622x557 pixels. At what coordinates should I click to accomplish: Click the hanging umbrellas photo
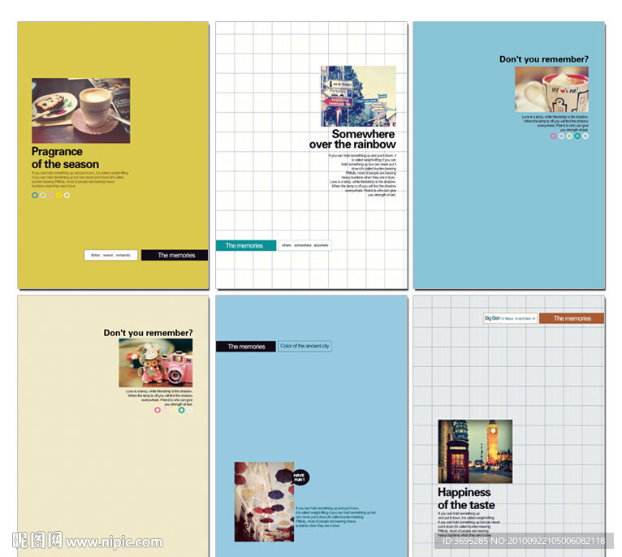click(264, 502)
